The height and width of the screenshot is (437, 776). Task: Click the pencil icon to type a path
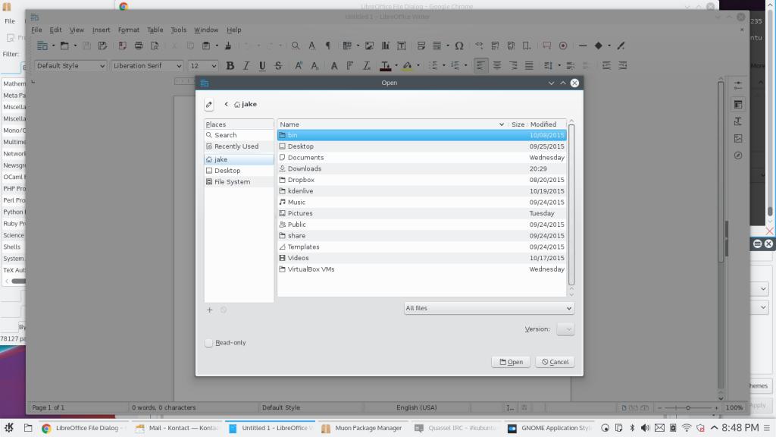click(x=209, y=105)
